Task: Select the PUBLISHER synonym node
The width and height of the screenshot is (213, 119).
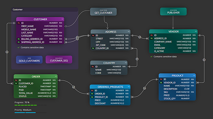Action: pos(173,11)
